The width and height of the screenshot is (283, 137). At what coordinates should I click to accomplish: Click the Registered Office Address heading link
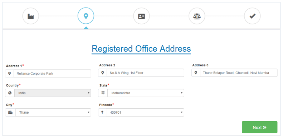141,49
